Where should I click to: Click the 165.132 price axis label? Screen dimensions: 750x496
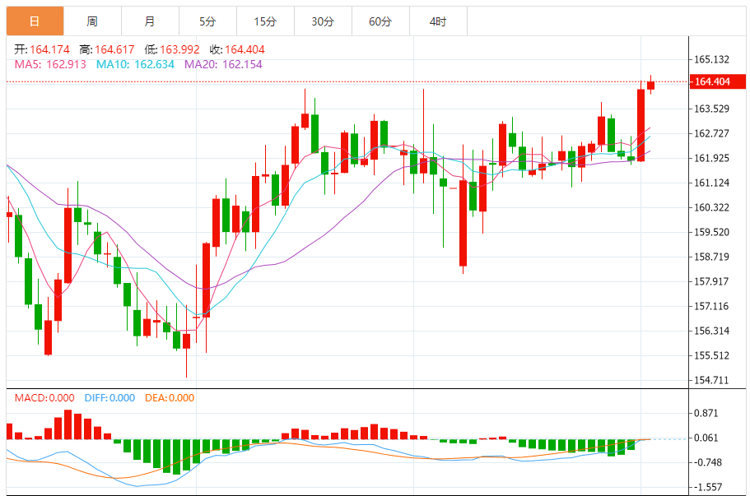(x=712, y=59)
